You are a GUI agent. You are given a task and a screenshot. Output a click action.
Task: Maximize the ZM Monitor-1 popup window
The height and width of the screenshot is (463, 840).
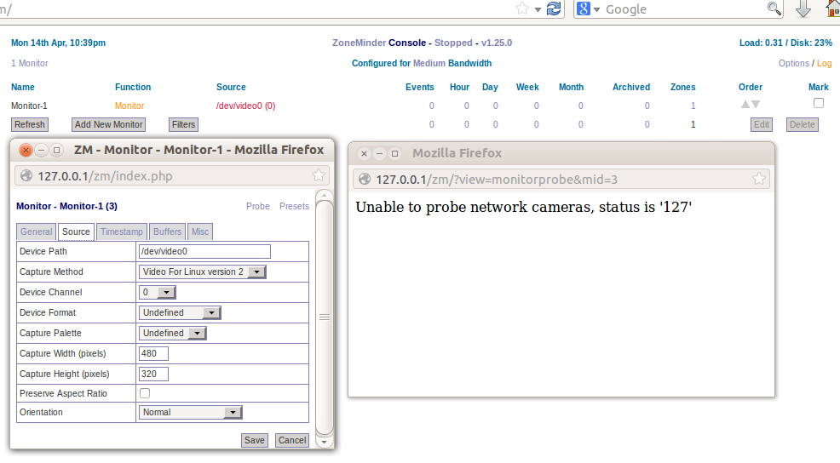(57, 151)
